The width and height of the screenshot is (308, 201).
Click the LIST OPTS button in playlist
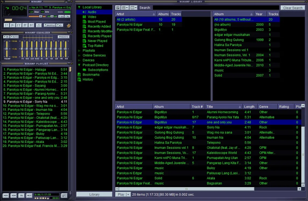64,195
